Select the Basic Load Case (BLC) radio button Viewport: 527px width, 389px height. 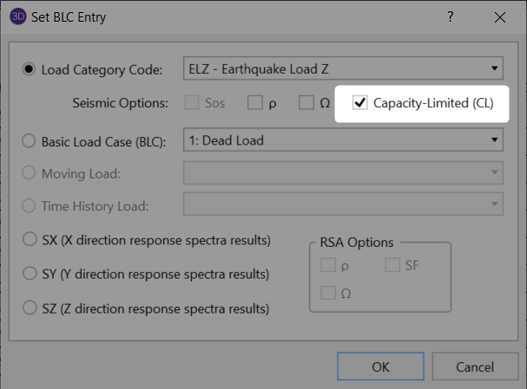coord(29,139)
